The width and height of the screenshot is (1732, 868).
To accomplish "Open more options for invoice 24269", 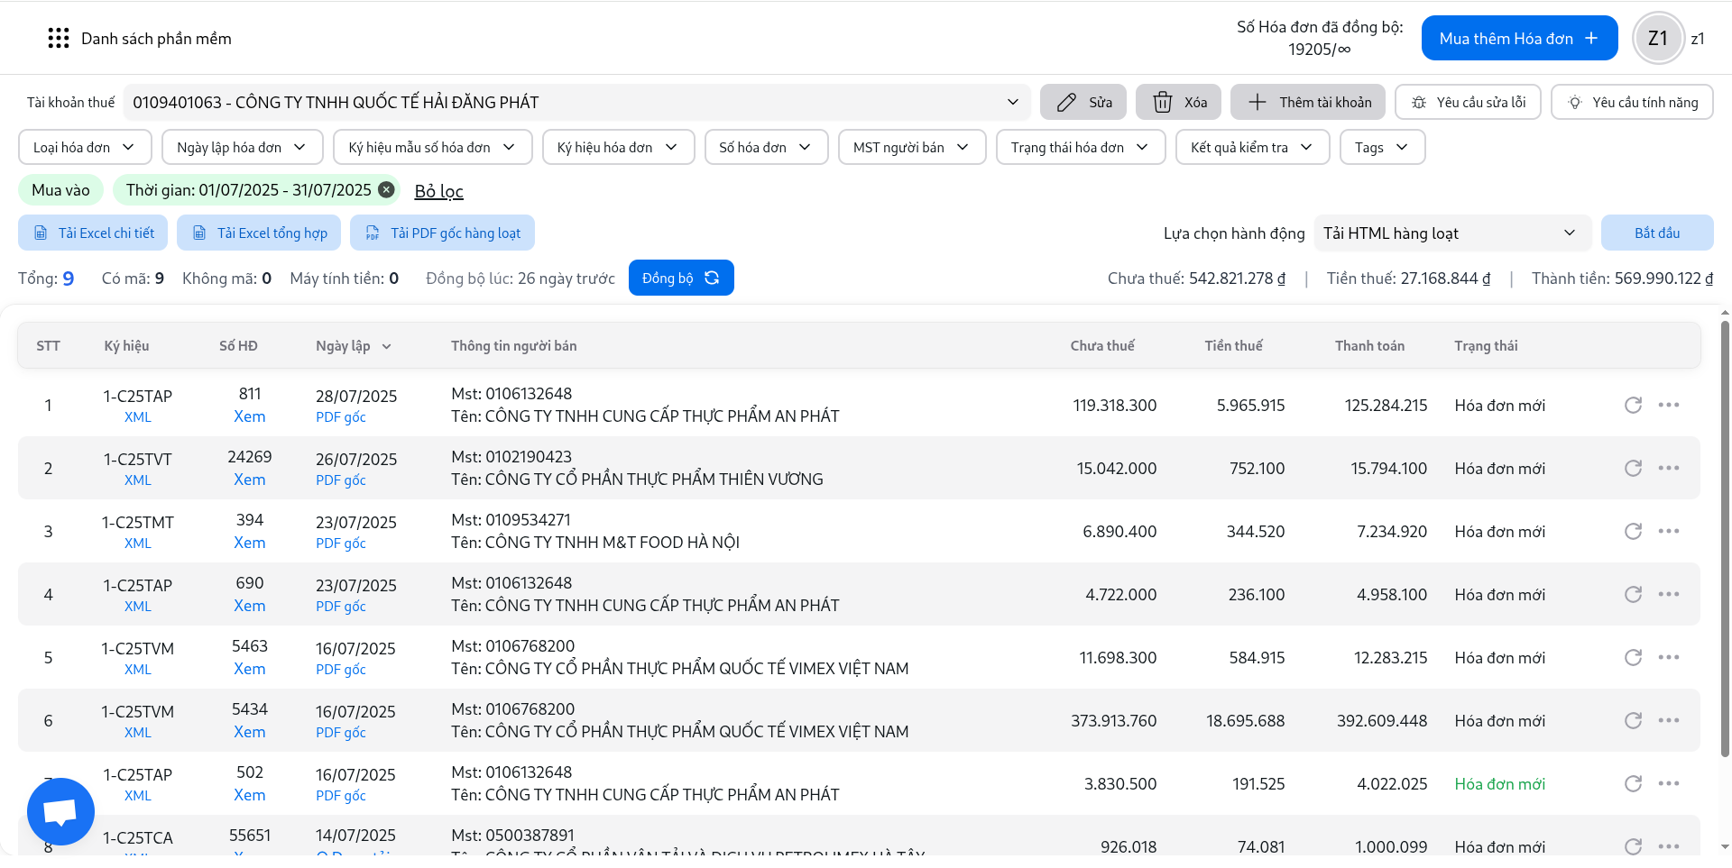I will (1668, 468).
